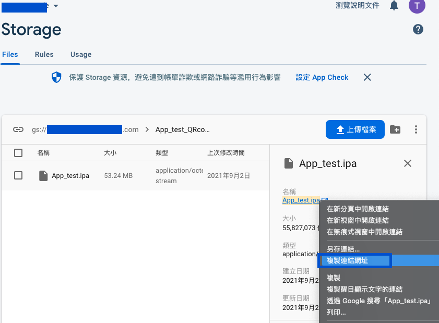This screenshot has width=439, height=323.
Task: Click the 上傳檔案 upload button
Action: [x=355, y=129]
